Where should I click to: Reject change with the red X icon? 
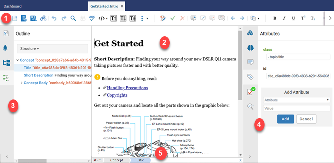(x=182, y=18)
